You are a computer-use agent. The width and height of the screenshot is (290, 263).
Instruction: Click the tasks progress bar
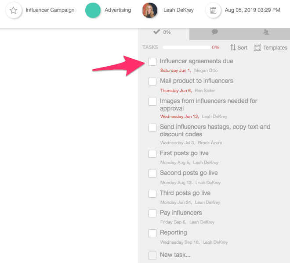(x=186, y=47)
